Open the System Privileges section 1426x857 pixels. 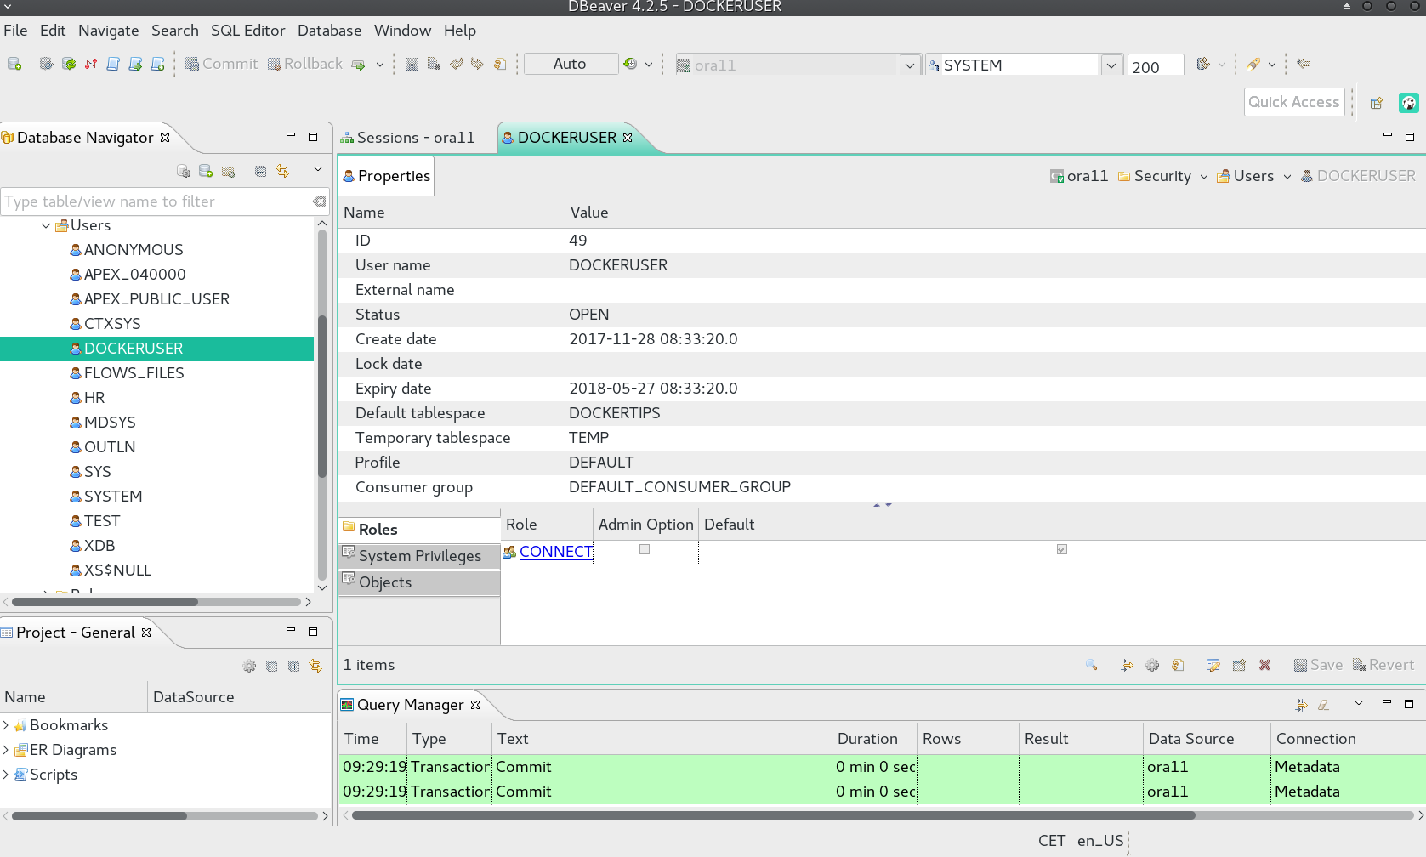point(419,556)
